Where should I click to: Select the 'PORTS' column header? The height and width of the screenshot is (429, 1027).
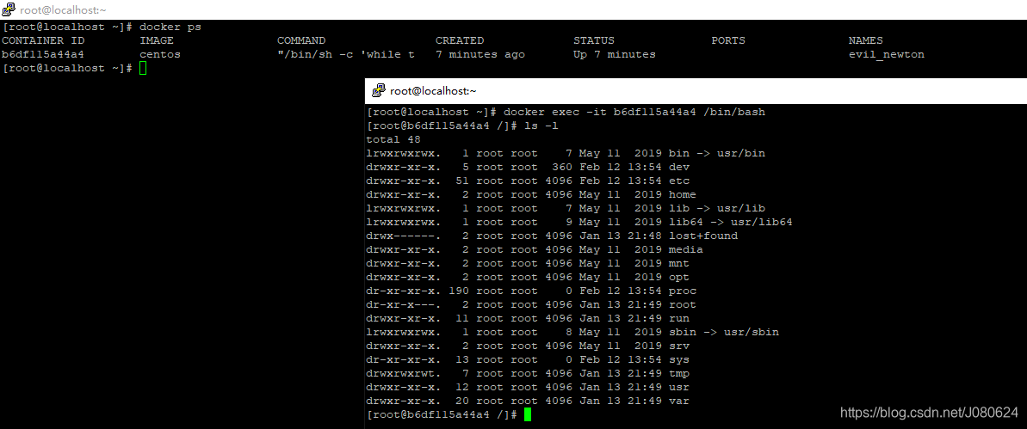(x=728, y=40)
